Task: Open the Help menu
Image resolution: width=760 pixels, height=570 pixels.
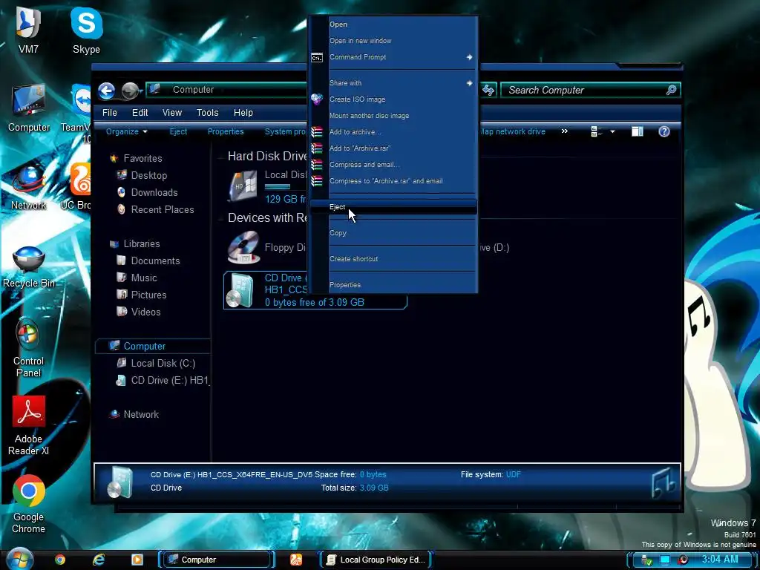Action: pos(243,113)
